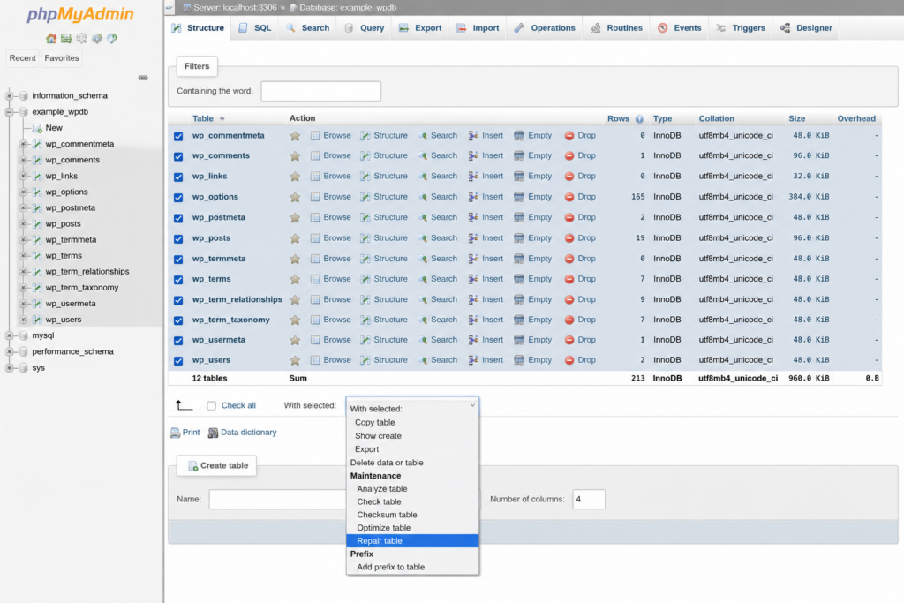The height and width of the screenshot is (603, 904).
Task: Switch to the SQL tab
Action: [255, 27]
